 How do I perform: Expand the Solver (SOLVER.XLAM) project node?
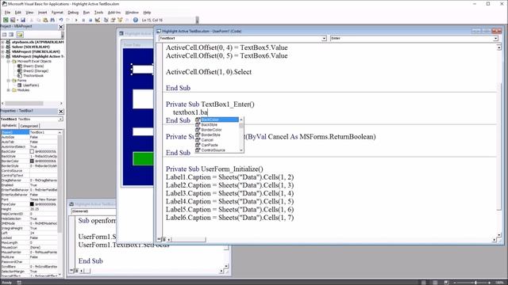point(3,47)
